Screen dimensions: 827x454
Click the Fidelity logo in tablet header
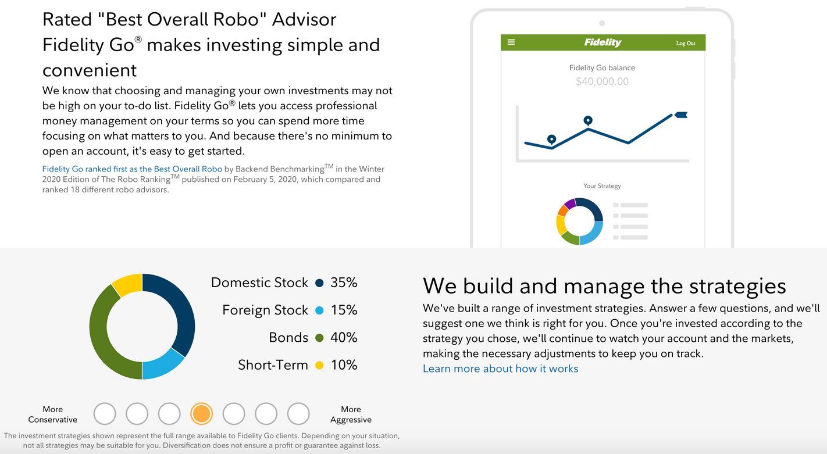[603, 42]
